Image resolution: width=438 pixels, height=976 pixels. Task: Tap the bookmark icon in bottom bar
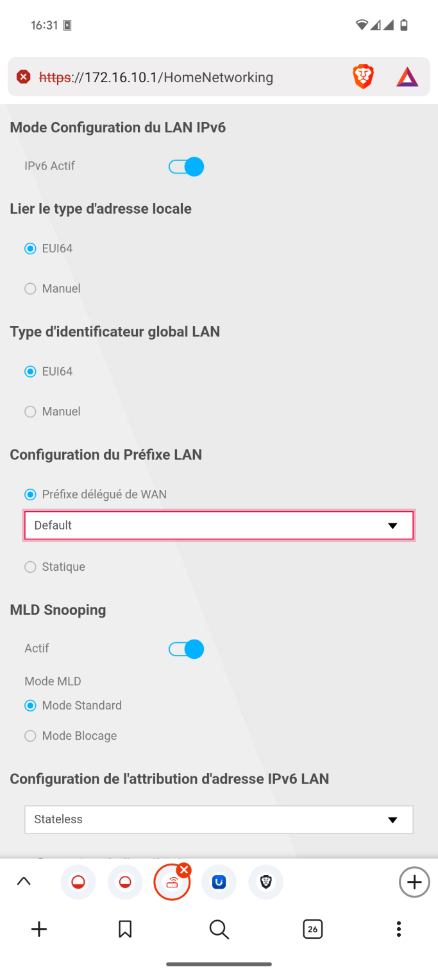click(125, 928)
